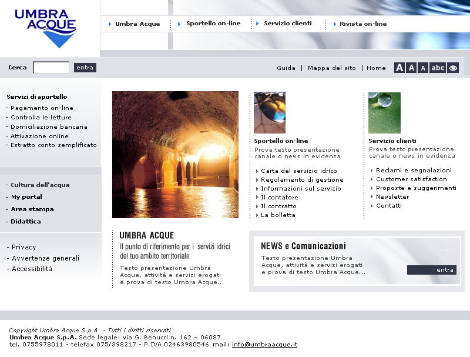
Task: Click the green leaf thumbnail above Servizio clienti
Action: pos(384,113)
